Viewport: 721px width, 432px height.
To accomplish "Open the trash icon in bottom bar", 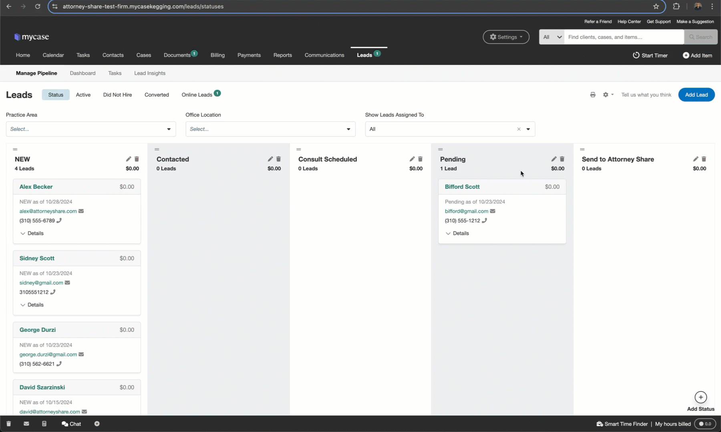I will tap(8, 424).
